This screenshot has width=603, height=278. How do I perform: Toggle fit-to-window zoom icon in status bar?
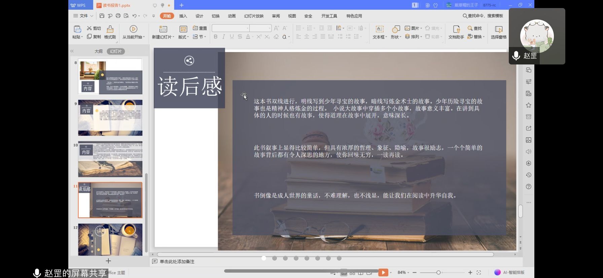coord(479,272)
